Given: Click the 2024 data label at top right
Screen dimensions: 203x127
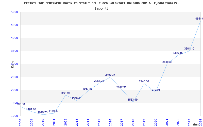Looking at the screenshot, I should [x=199, y=19].
